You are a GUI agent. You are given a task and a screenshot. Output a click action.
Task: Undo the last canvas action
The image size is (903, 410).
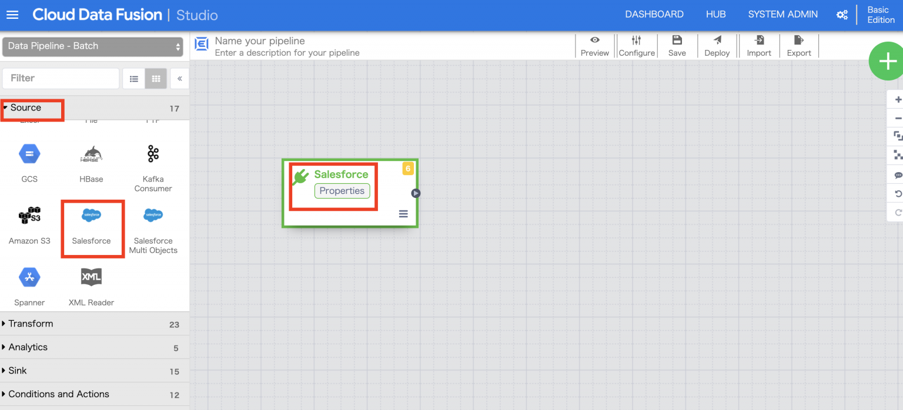(x=898, y=194)
